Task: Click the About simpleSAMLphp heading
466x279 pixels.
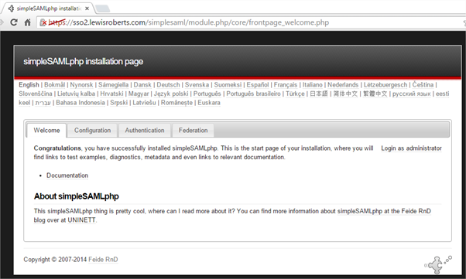Action: [x=77, y=196]
